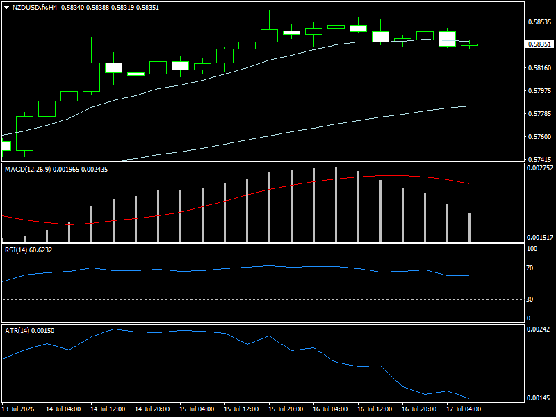This screenshot has height=417, width=556.
Task: Select price scale value 0.57600
Action: 540,136
